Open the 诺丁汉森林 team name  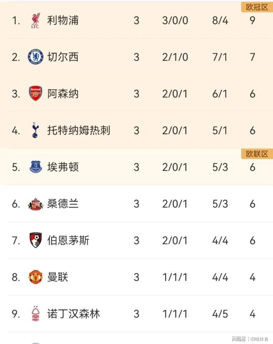pos(74,314)
